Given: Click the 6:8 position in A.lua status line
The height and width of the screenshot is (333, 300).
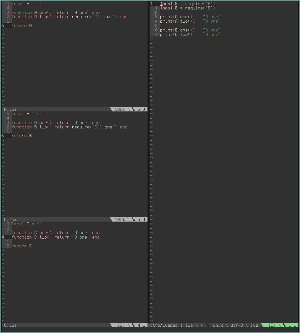Looking at the screenshot, I should (x=141, y=109).
